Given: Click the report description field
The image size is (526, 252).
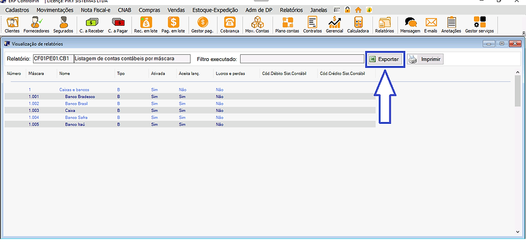Looking at the screenshot, I should coord(132,59).
